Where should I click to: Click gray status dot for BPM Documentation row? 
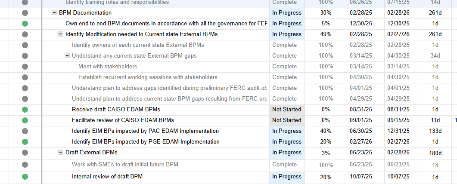click(x=25, y=13)
